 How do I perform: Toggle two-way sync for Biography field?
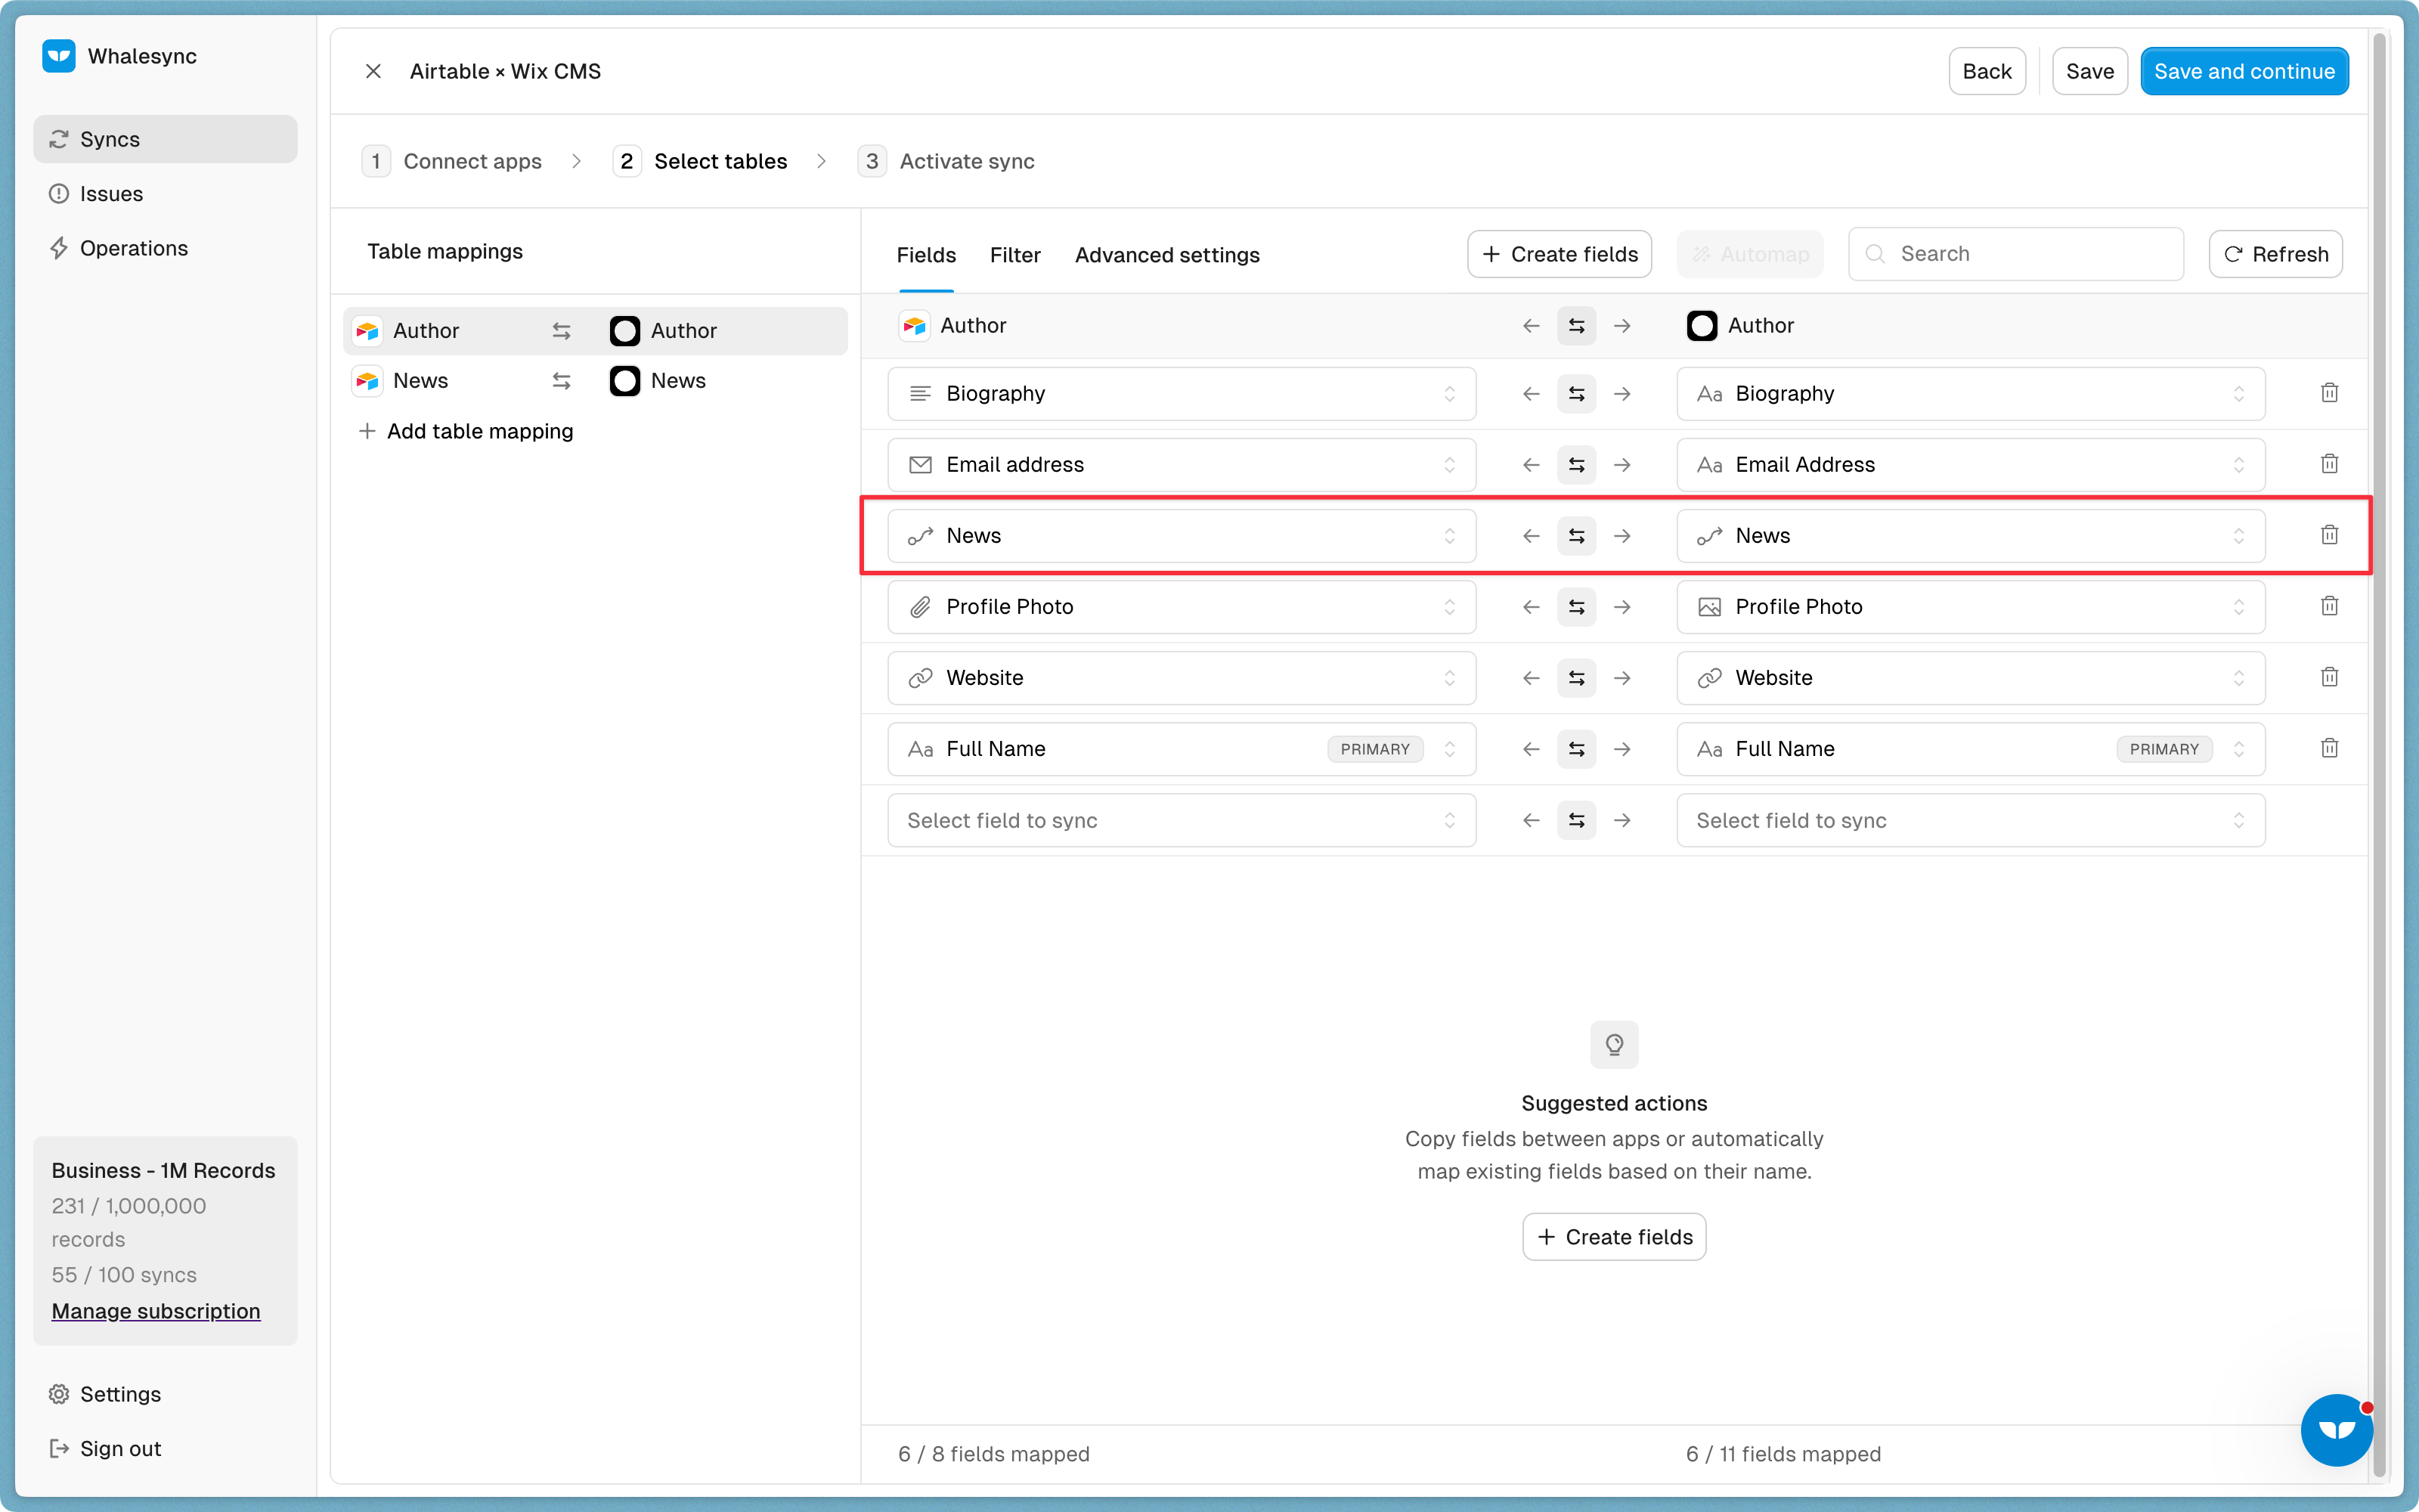tap(1576, 394)
